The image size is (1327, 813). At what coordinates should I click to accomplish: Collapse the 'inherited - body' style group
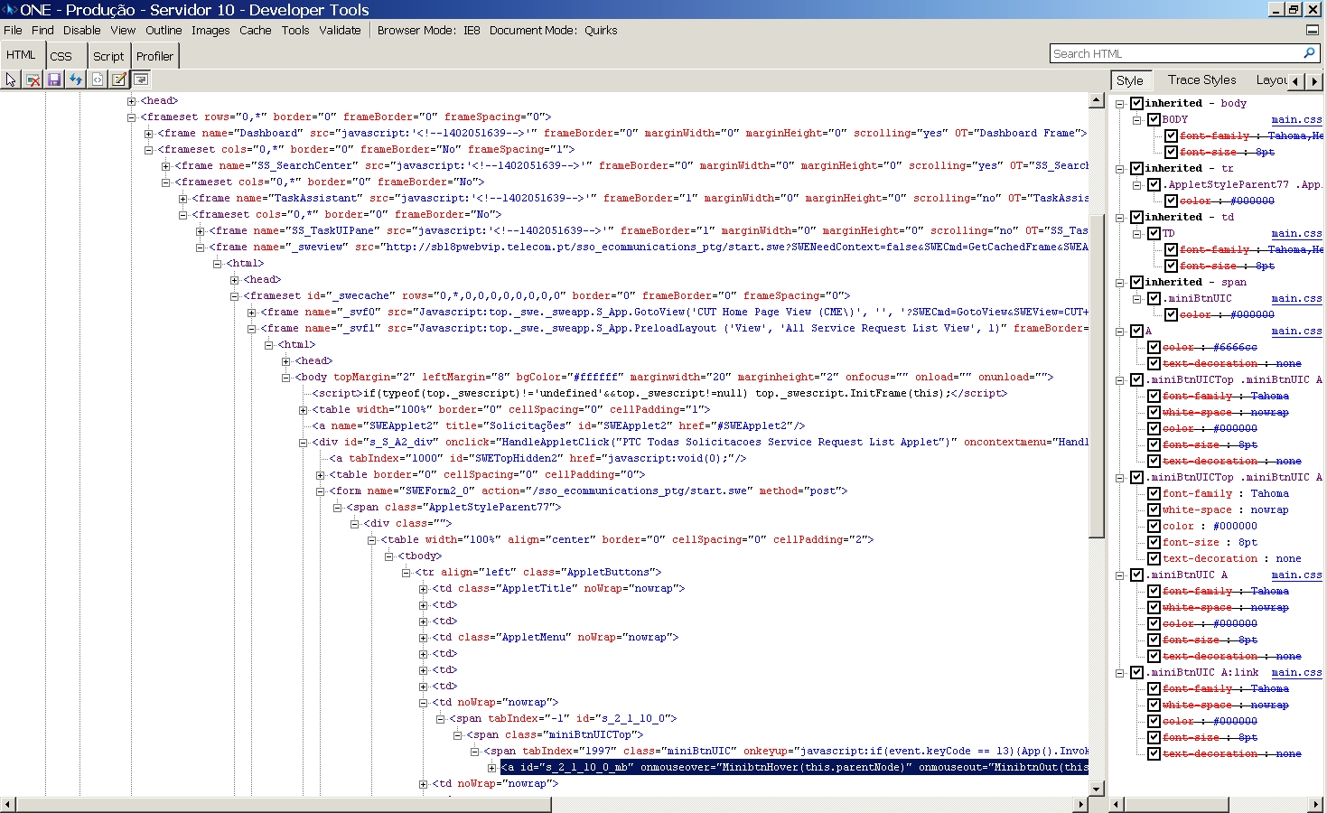pyautogui.click(x=1119, y=104)
